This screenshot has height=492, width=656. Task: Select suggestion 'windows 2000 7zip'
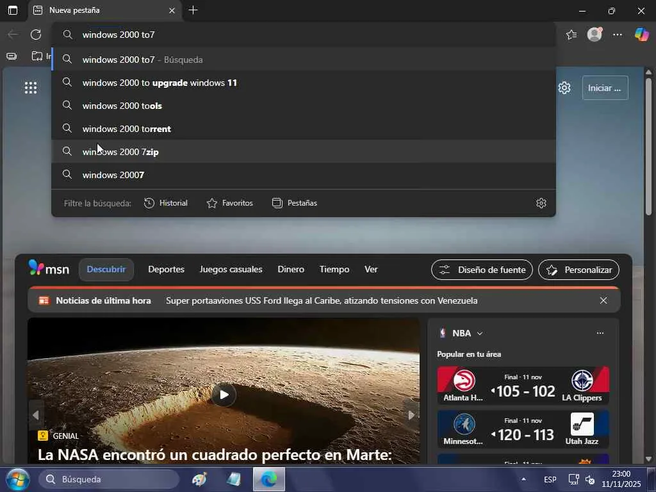(304, 151)
